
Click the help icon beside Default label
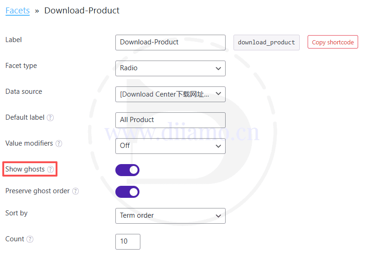[x=50, y=118]
